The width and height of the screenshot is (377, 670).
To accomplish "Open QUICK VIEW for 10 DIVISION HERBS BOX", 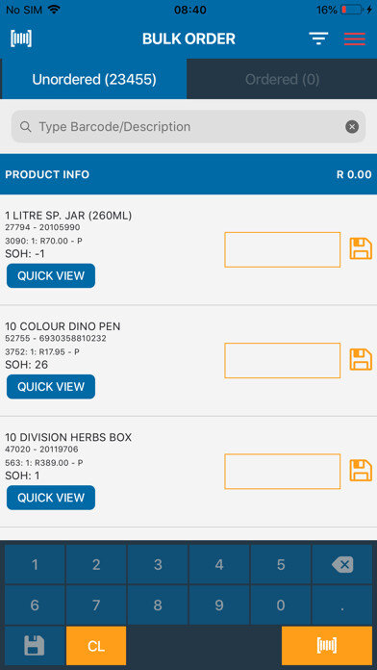I will pyautogui.click(x=51, y=498).
